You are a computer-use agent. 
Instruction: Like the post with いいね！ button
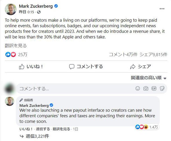(x=31, y=67)
